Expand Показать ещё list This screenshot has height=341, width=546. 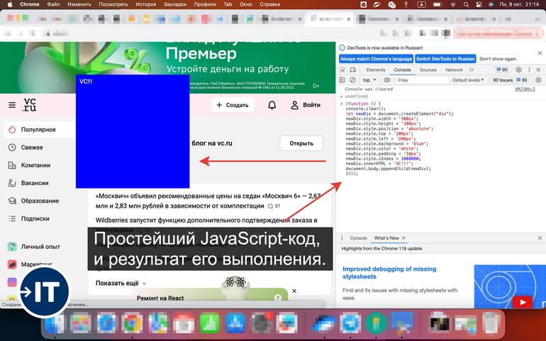coord(121,283)
